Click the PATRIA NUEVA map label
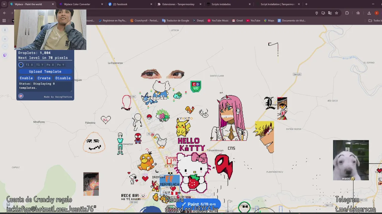The height and width of the screenshot is (214, 382). [x=294, y=129]
